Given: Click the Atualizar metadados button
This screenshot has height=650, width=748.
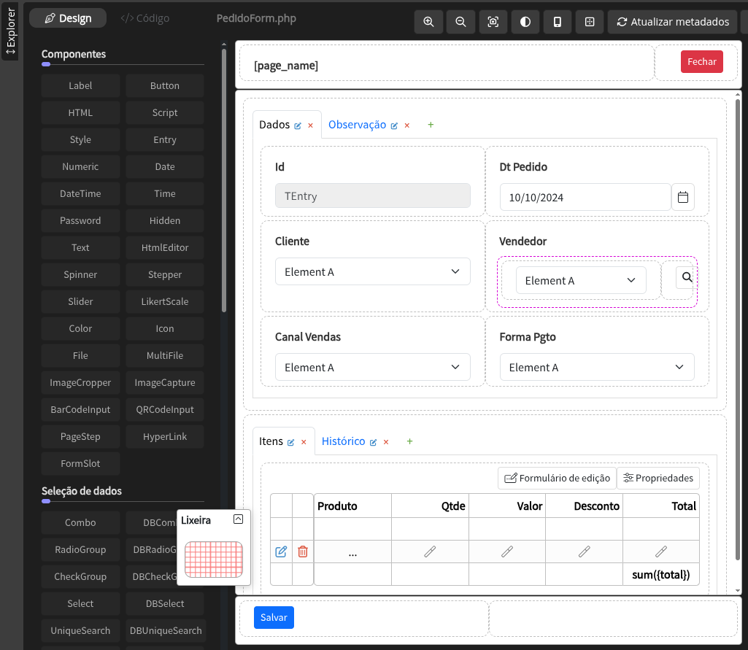Looking at the screenshot, I should click(x=672, y=22).
